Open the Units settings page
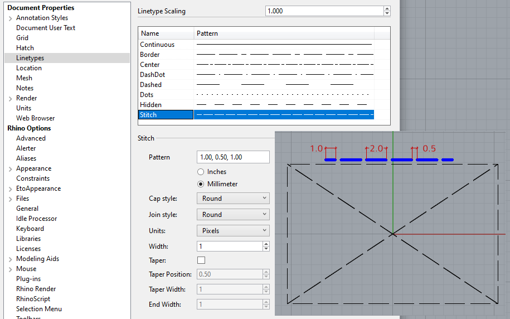The height and width of the screenshot is (319, 510). pos(24,108)
